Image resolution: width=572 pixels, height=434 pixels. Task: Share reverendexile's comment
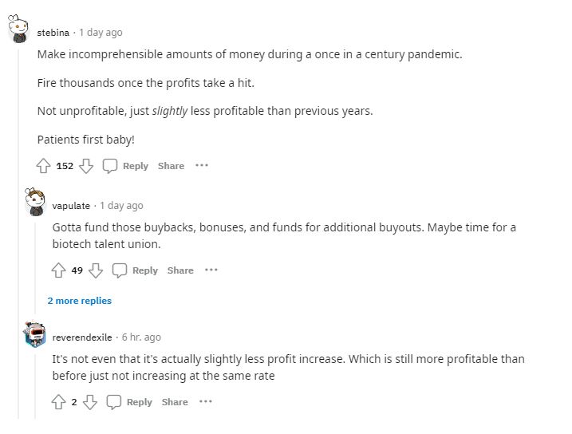(x=175, y=402)
